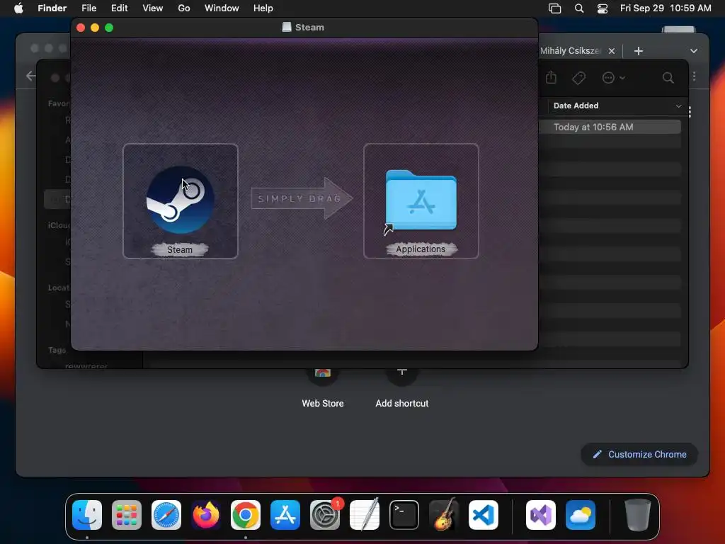Click the Add shortcut button
The height and width of the screenshot is (544, 725).
click(x=402, y=389)
